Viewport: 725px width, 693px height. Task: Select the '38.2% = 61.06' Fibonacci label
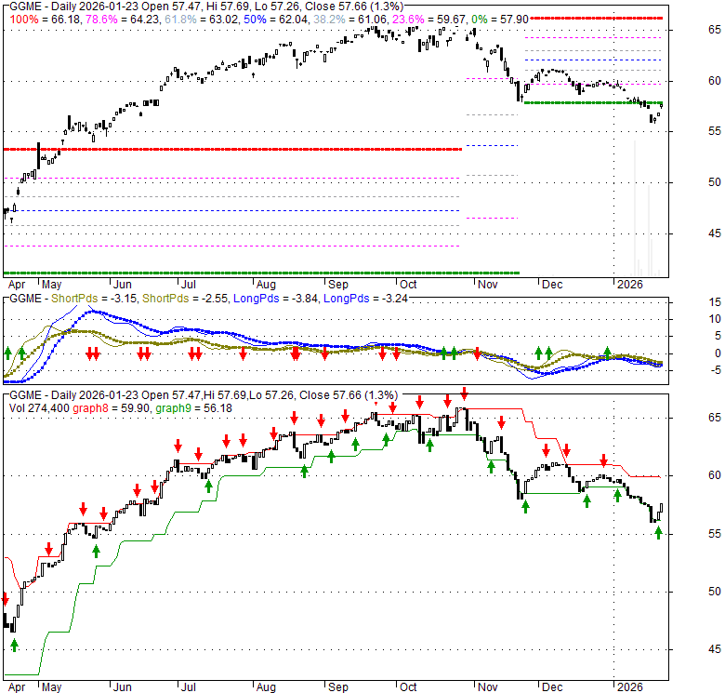coord(350,20)
